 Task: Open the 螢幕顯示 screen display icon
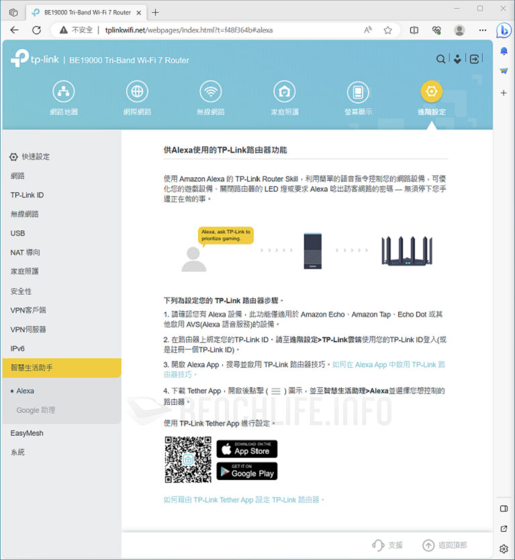[x=358, y=91]
